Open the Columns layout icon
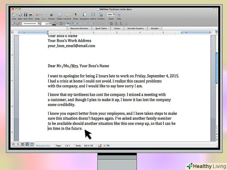Screen dimensions: 227x170 coord(67,15)
